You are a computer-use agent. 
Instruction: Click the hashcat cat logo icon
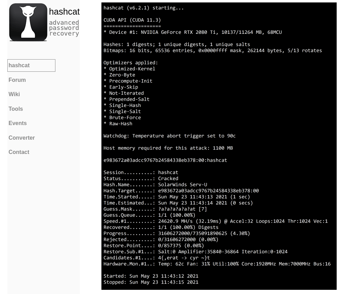coord(28,22)
